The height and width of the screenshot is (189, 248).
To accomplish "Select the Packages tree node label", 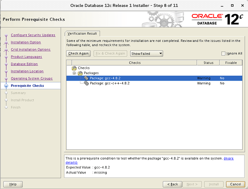I will (91, 73).
